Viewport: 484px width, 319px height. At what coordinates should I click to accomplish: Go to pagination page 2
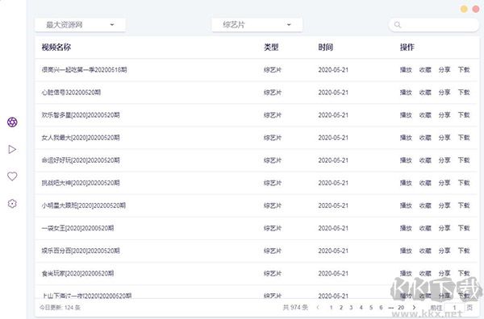click(341, 308)
